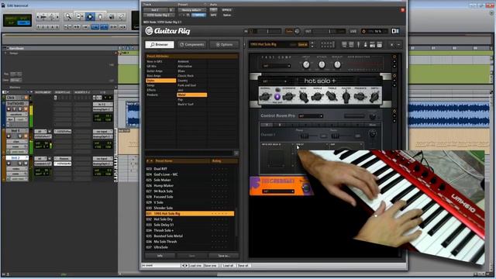
Task: Click the Hot Solo+ Bass knob
Action: [x=303, y=97]
